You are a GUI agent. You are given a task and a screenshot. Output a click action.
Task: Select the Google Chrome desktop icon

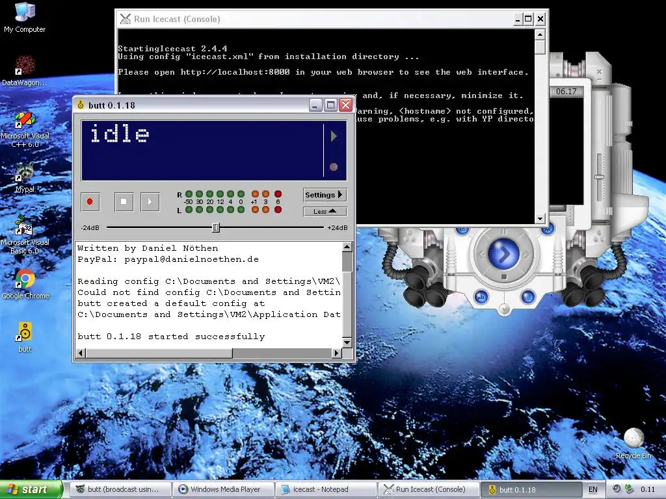(x=25, y=285)
